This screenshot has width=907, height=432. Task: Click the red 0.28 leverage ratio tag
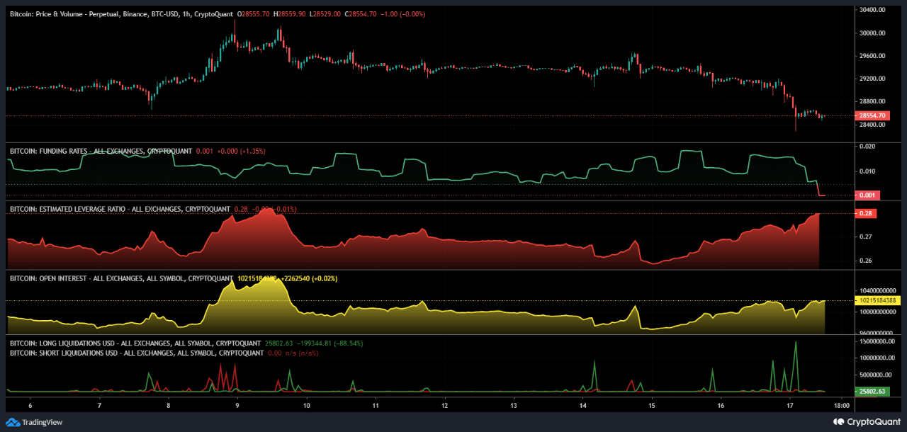tap(866, 213)
